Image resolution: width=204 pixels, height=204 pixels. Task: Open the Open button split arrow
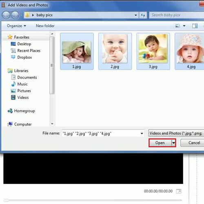(x=174, y=143)
